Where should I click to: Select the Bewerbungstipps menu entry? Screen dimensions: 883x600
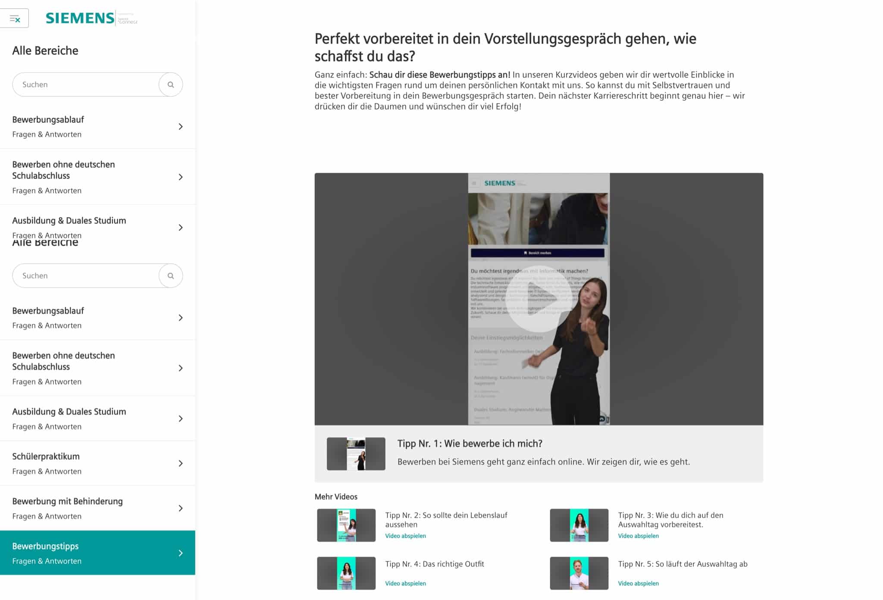[x=97, y=553]
